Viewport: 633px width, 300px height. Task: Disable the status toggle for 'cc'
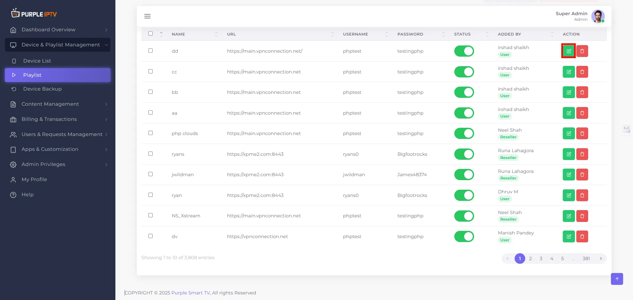click(464, 72)
